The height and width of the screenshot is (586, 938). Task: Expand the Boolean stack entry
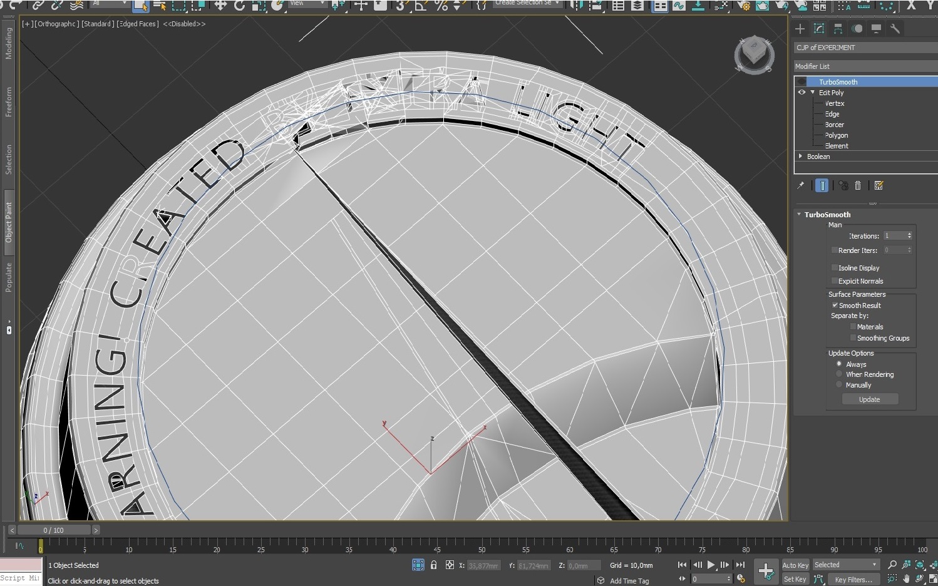[x=801, y=157]
